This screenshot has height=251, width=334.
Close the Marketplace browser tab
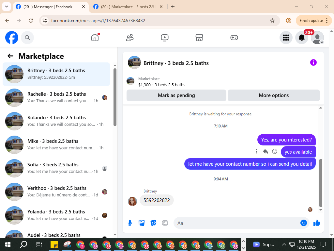[x=161, y=7]
